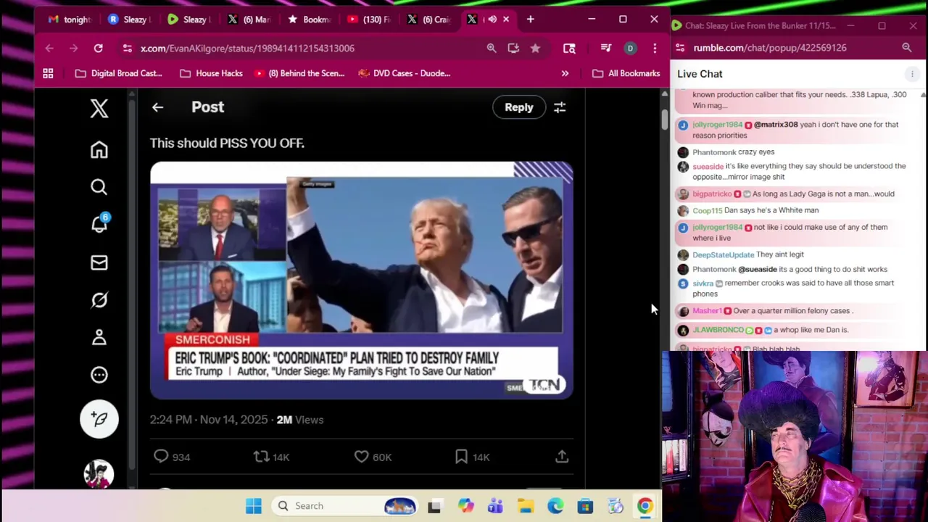View site information icon in address bar
The height and width of the screenshot is (522, 928).
pos(127,48)
